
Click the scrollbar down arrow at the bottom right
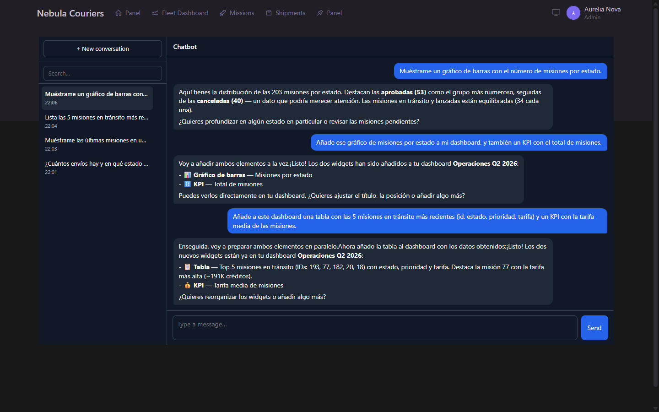[x=655, y=409]
